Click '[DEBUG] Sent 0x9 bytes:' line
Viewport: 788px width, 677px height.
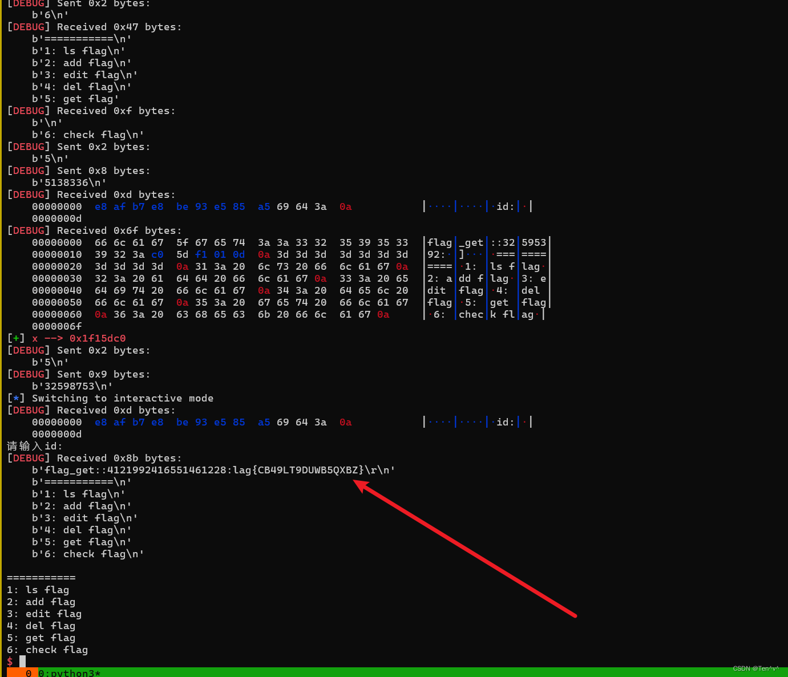79,374
